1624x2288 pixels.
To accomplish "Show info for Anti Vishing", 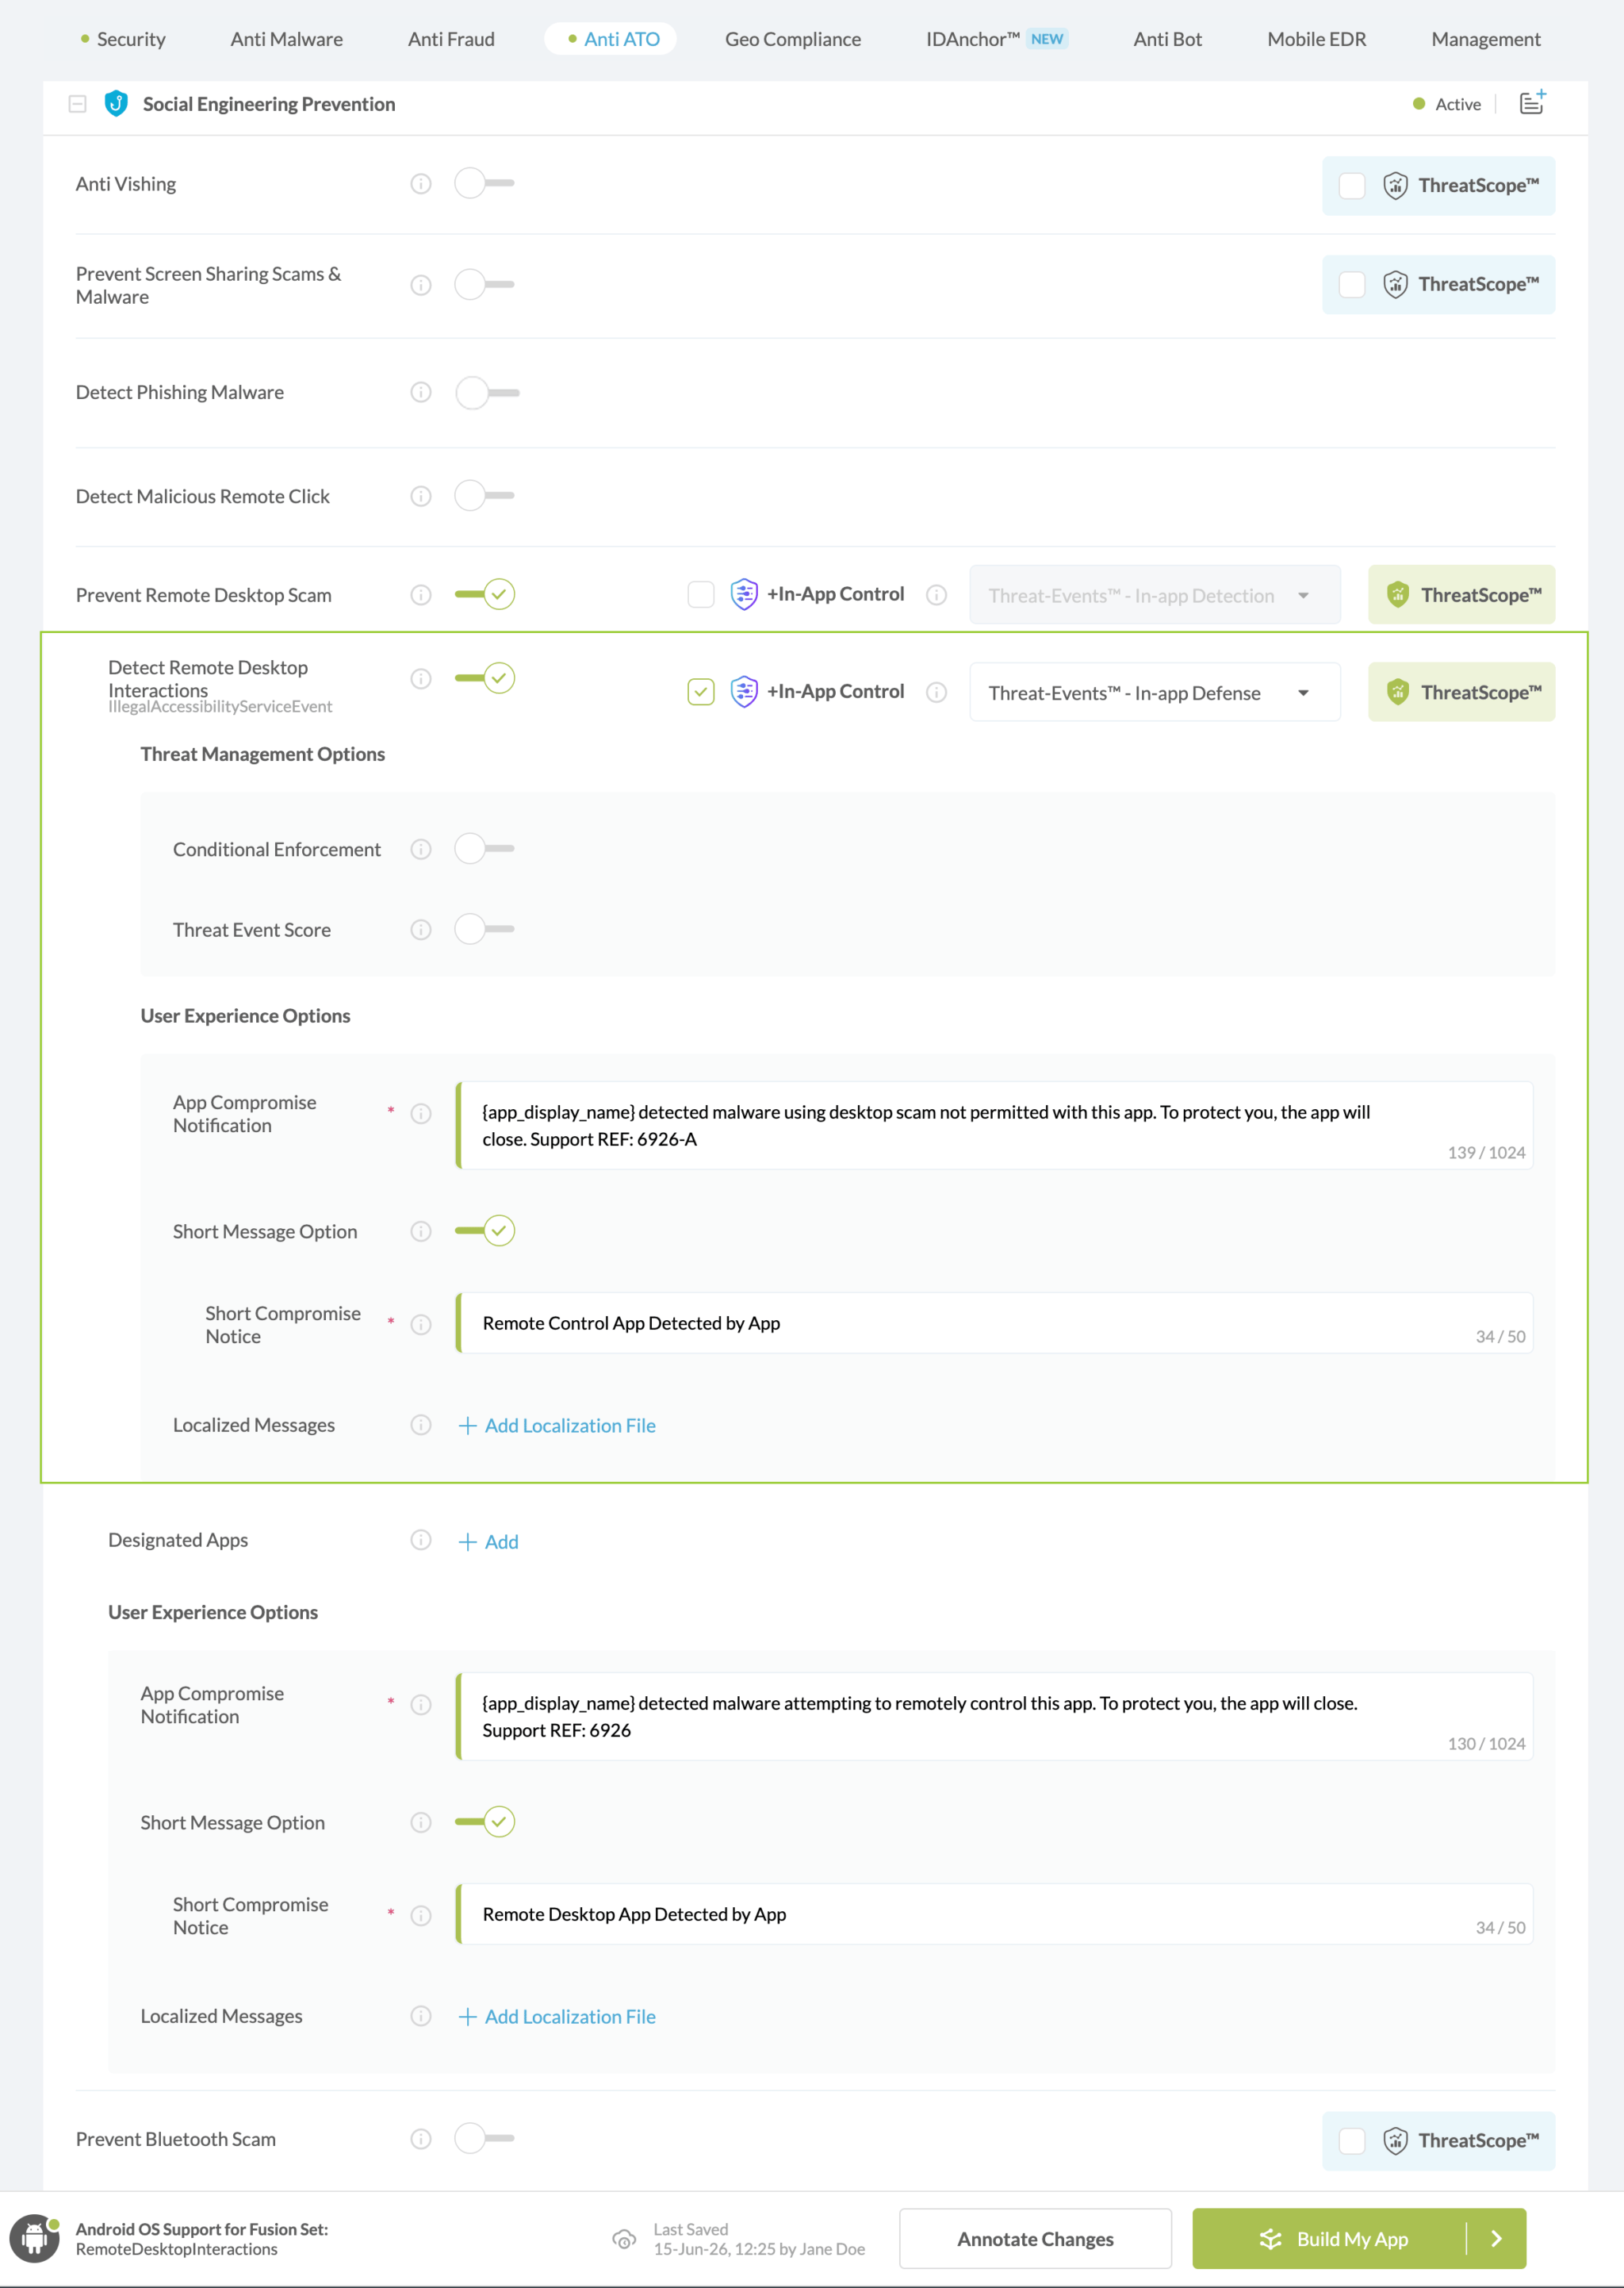I will coord(421,184).
